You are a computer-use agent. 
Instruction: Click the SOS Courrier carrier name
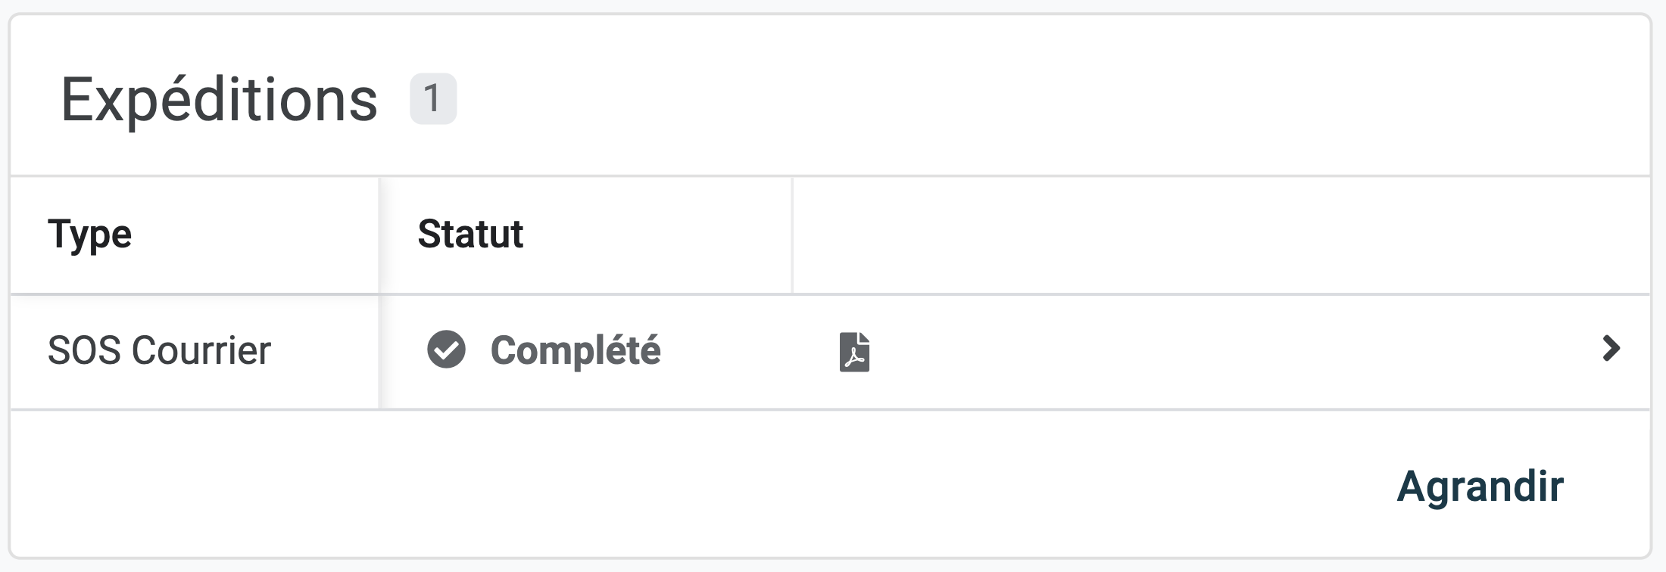[x=159, y=350]
